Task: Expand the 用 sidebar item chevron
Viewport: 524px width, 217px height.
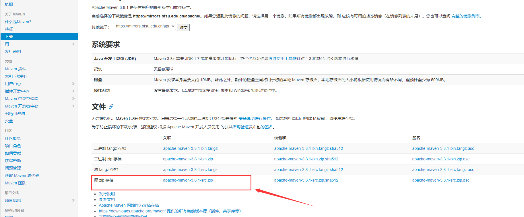Action: [x=73, y=44]
